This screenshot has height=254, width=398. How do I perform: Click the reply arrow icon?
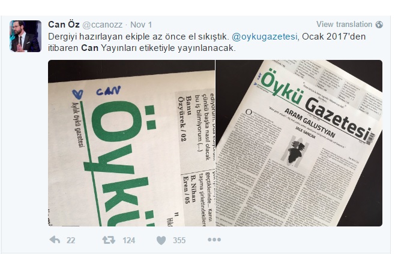55,240
